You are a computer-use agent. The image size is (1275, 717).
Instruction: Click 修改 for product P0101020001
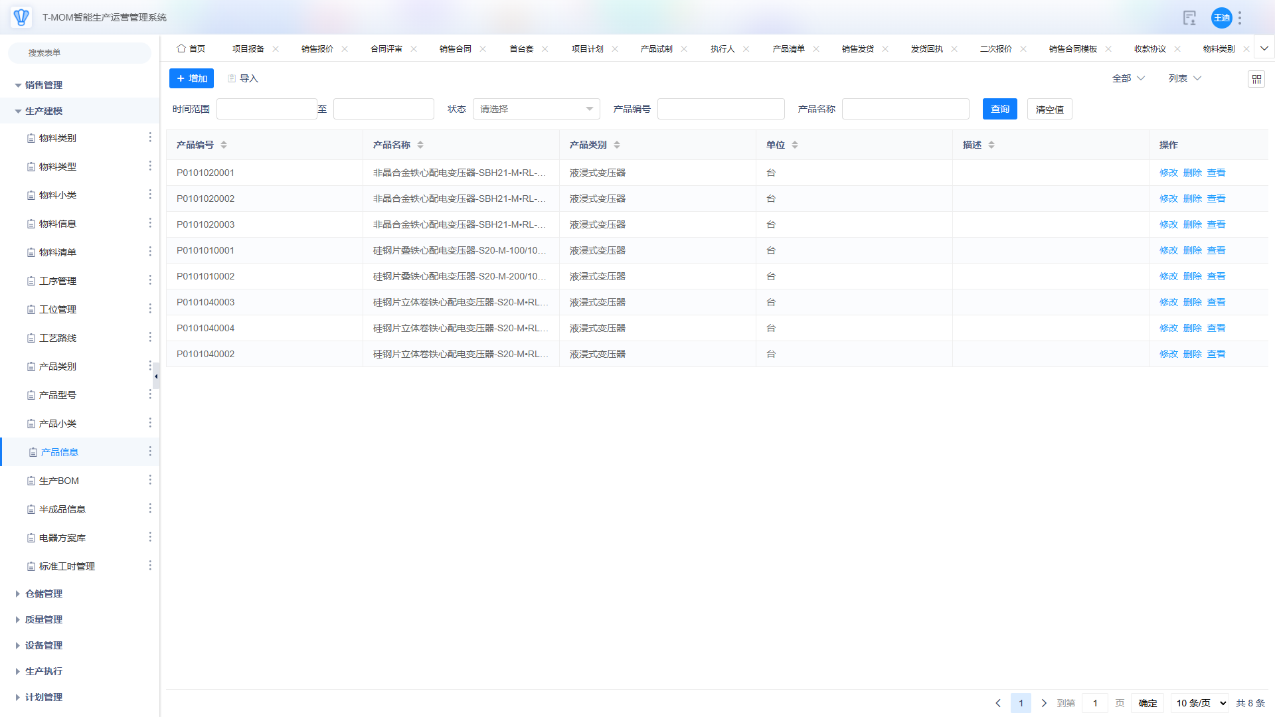(x=1168, y=173)
